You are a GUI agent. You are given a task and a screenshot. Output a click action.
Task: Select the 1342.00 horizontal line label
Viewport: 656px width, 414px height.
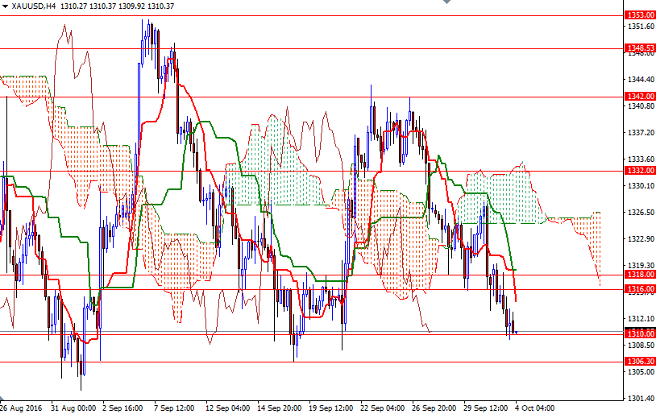pyautogui.click(x=640, y=97)
